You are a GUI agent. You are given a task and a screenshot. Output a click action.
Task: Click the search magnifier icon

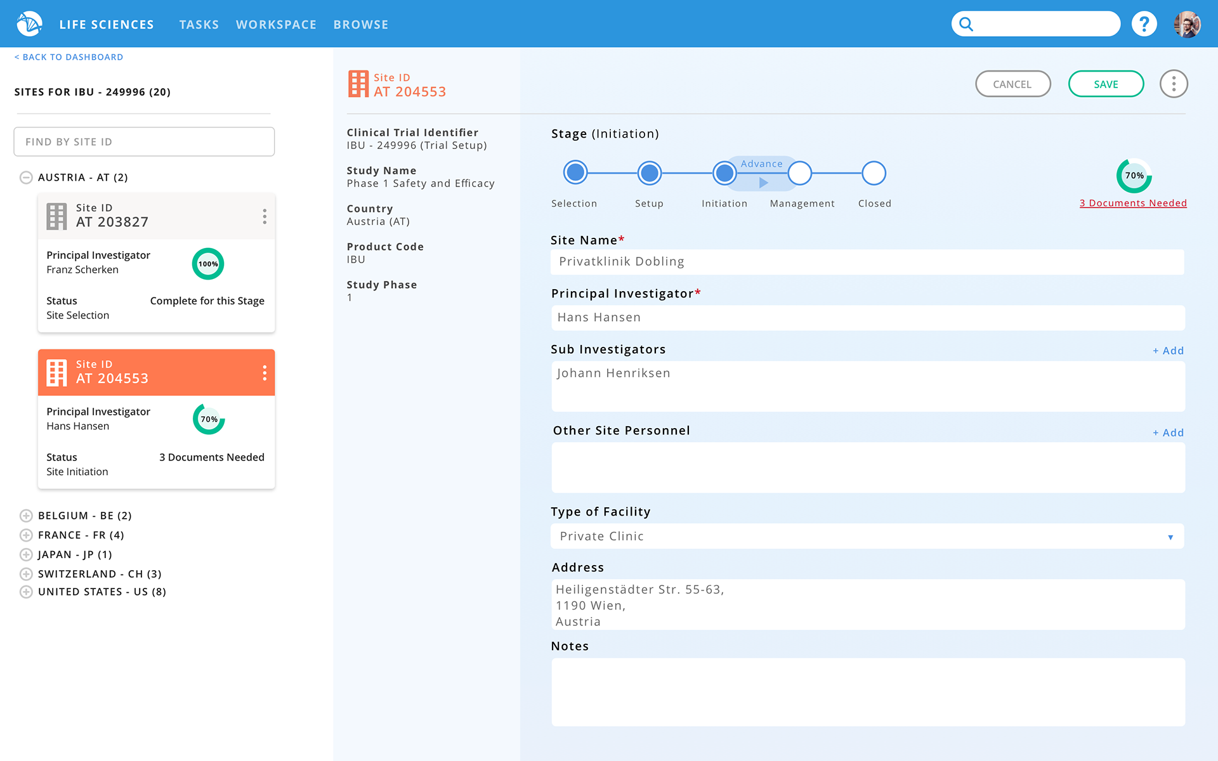pyautogui.click(x=966, y=24)
